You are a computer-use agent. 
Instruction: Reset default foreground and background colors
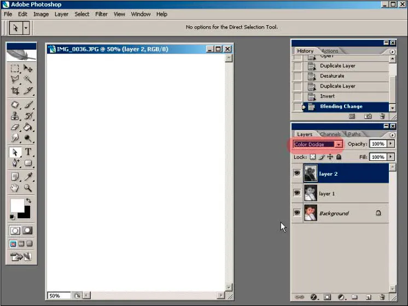[x=12, y=217]
